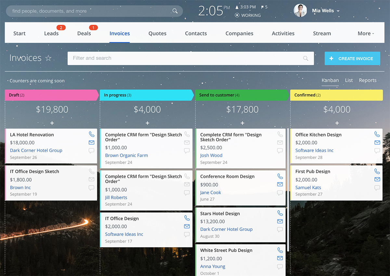
Task: Click the phone icon on First Pub Design card
Action: point(377,171)
